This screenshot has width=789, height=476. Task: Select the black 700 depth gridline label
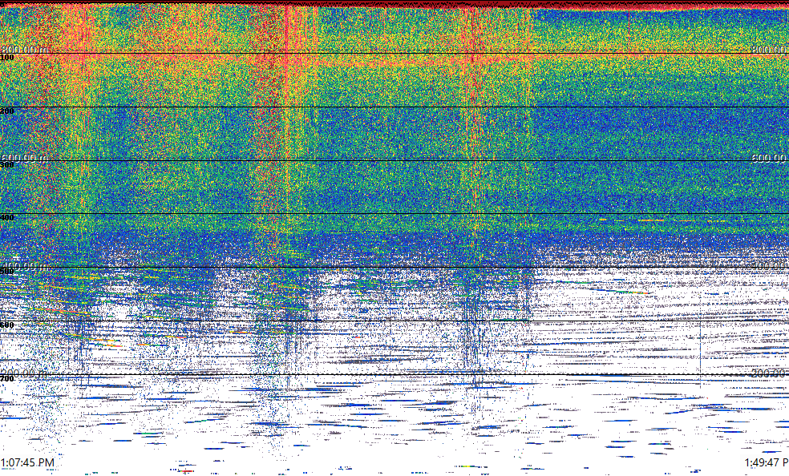7,378
